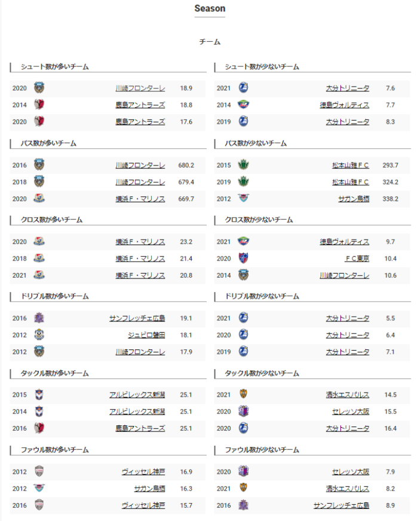Screen dimensions: 418x521
Task: Click the ジュビロ磐田 team crest icon
Action: [39, 335]
